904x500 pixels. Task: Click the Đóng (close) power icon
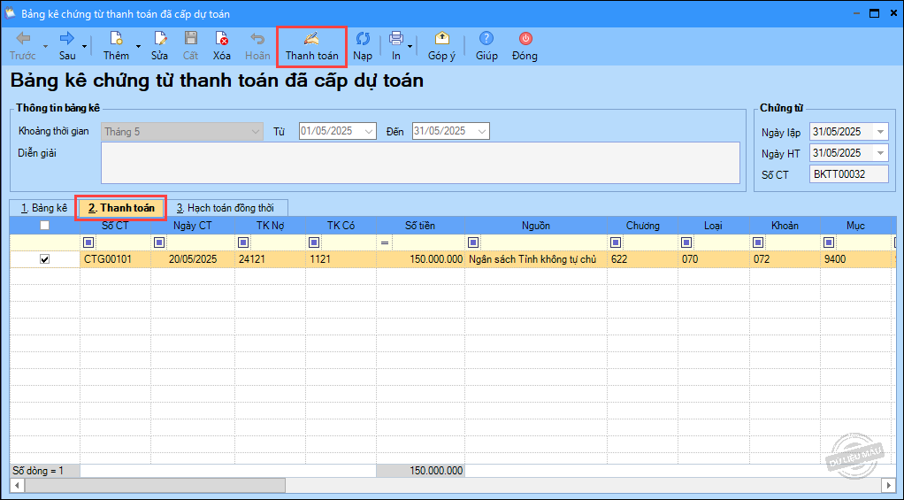tap(525, 39)
